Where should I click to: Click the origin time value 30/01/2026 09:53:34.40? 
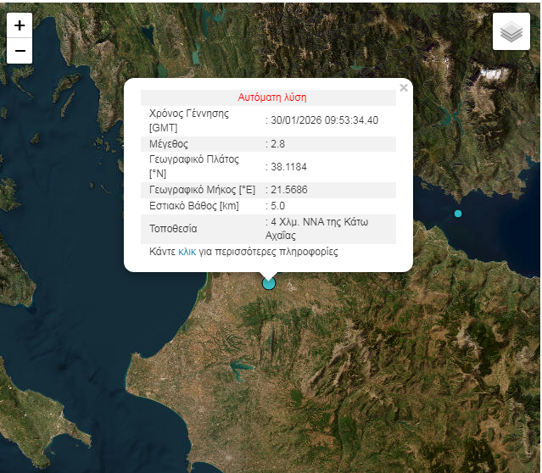point(324,120)
